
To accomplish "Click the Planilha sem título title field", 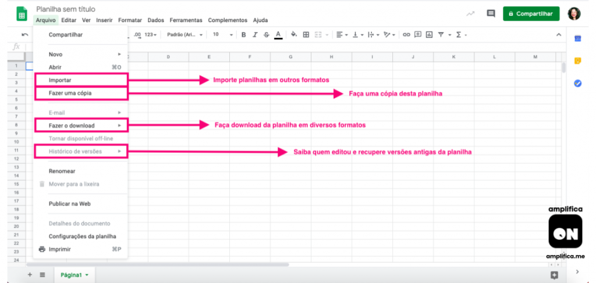I will (66, 9).
